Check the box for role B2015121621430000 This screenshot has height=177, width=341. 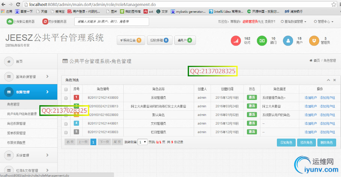pyautogui.click(x=66, y=98)
